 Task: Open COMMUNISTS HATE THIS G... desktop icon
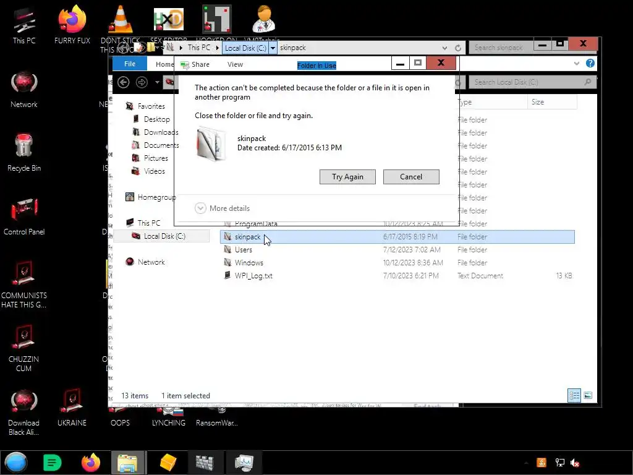(x=24, y=285)
